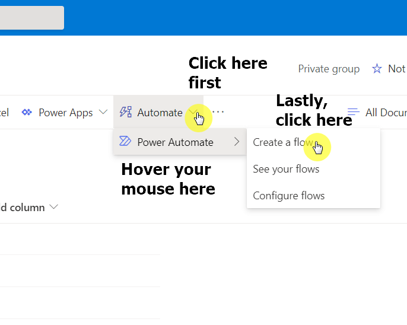Viewport: 407px width, 325px height.
Task: Click the Add column header text
Action: coord(23,208)
